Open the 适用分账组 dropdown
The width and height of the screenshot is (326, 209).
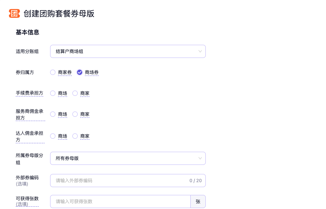tap(128, 51)
